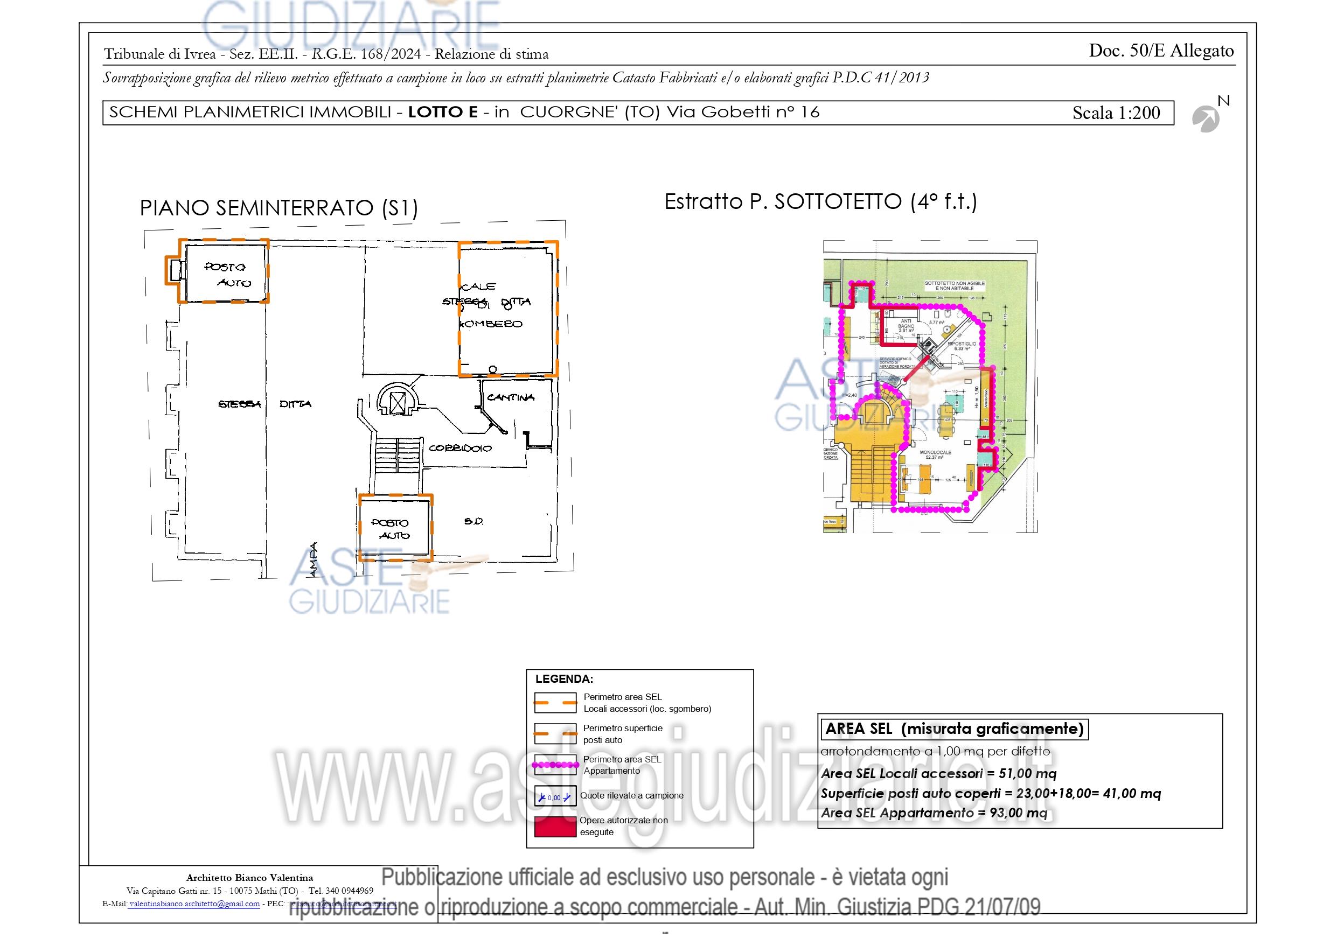Click the valentinabianco.architetto@gmail.com email link

pos(194,904)
